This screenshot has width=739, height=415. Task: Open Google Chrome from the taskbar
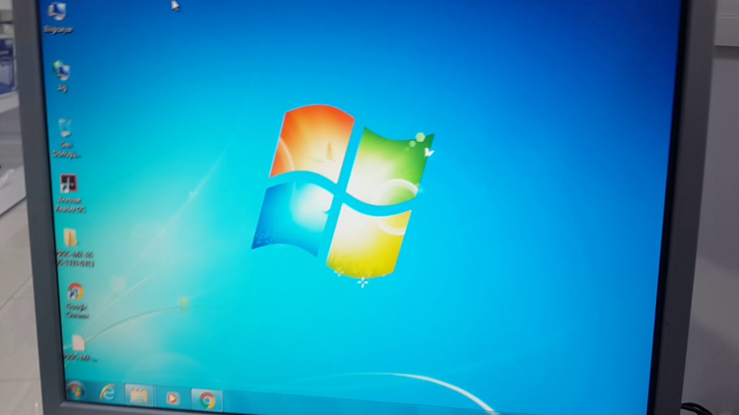tap(207, 399)
